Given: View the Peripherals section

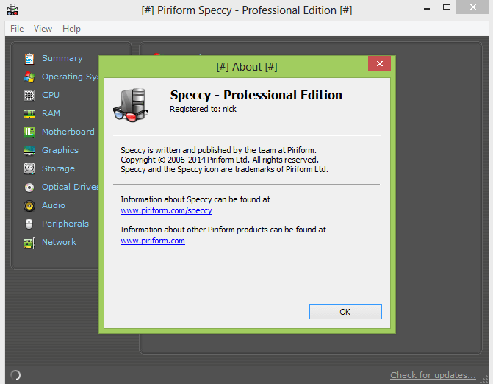Looking at the screenshot, I should 65,224.
